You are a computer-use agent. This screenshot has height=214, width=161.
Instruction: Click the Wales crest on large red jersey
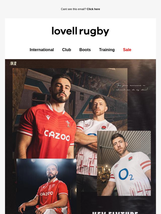[68, 124]
